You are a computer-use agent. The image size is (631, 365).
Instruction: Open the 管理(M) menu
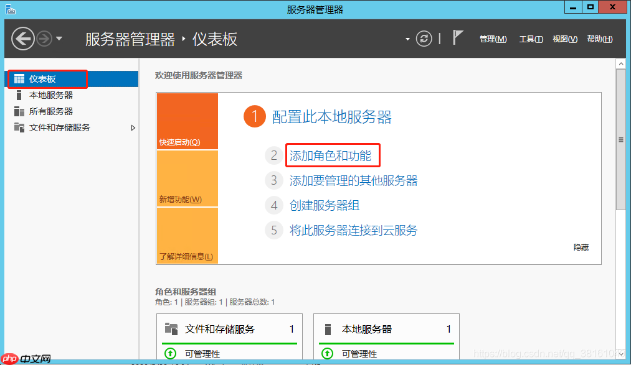493,39
